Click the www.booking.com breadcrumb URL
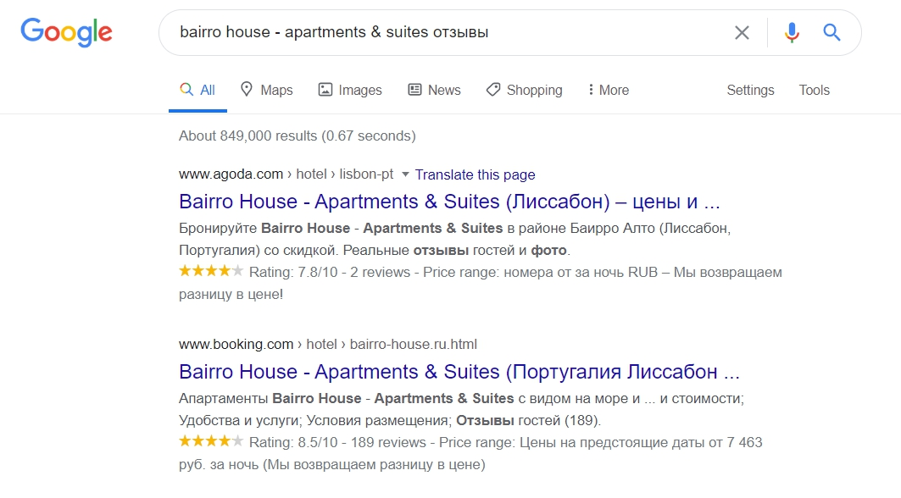The height and width of the screenshot is (498, 901). (236, 344)
